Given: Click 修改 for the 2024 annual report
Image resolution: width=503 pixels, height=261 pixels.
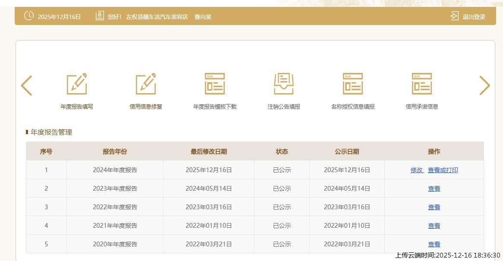Looking at the screenshot, I should (x=417, y=170).
